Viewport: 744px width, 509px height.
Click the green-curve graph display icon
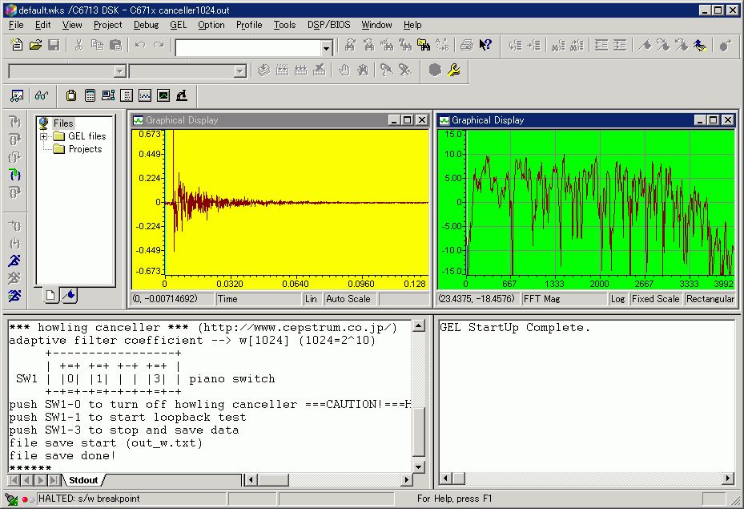point(163,96)
